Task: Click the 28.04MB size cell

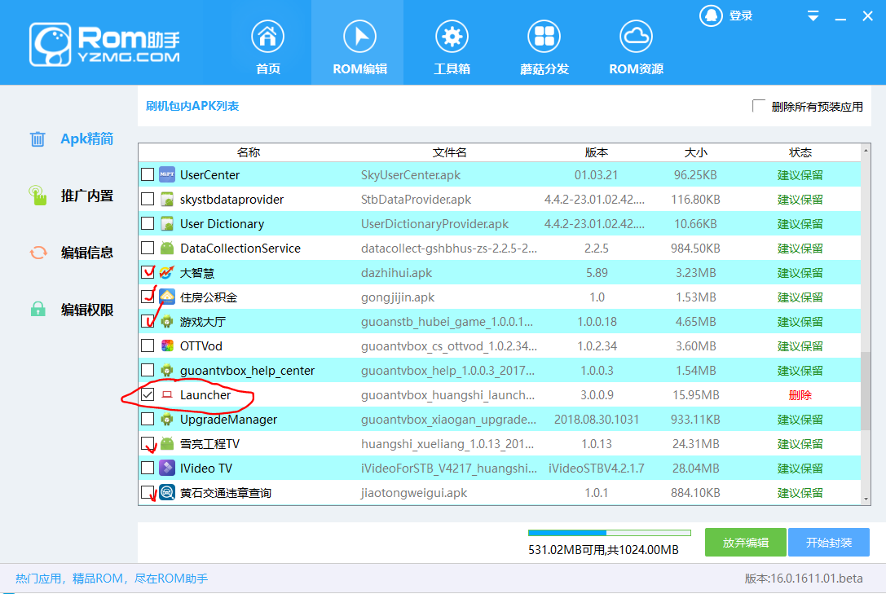Action: point(695,468)
